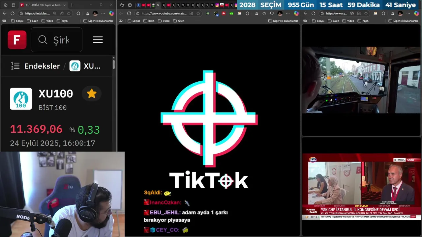Screen dimensions: 422x237
Task: Open Sosyal bookmark folder in middle window
Action: tap(134, 21)
